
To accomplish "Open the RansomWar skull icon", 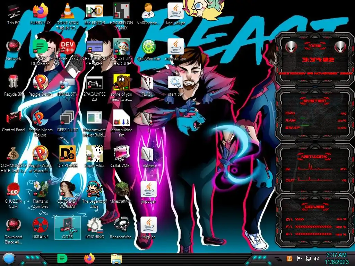I will (x=121, y=229).
